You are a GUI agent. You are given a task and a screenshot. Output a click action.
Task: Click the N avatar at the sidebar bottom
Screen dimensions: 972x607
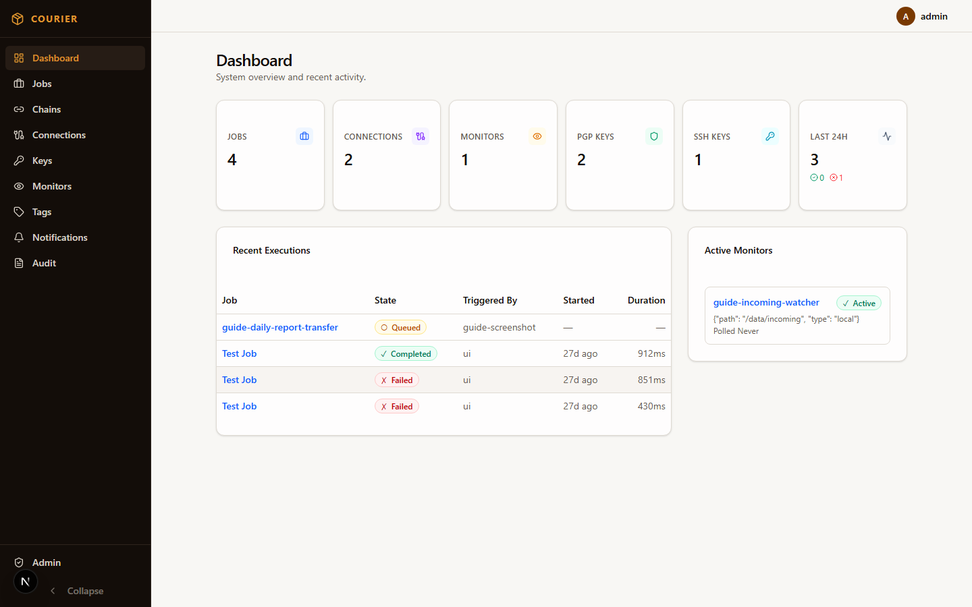click(25, 581)
